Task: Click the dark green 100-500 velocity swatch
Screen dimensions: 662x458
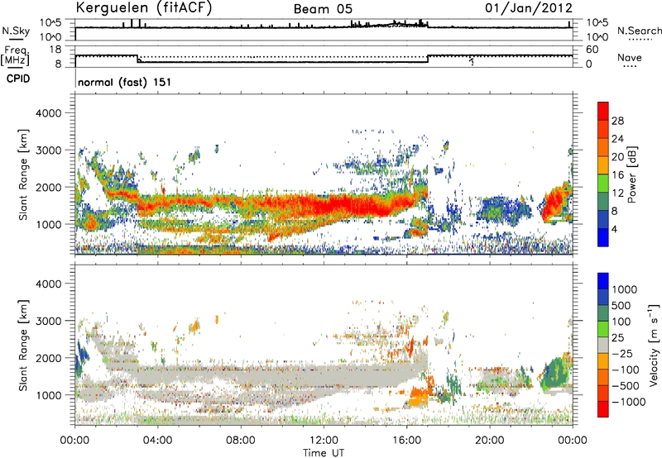Action: [603, 312]
